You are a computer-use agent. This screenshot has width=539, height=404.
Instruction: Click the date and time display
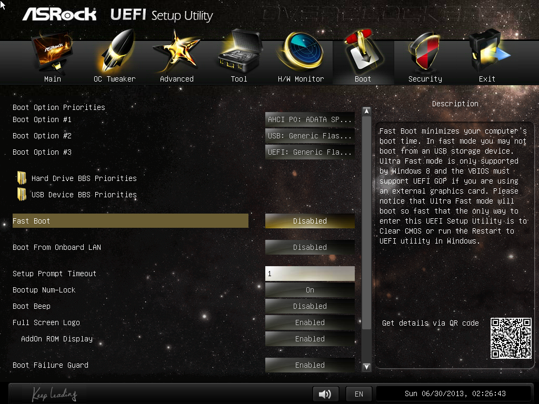tap(455, 393)
